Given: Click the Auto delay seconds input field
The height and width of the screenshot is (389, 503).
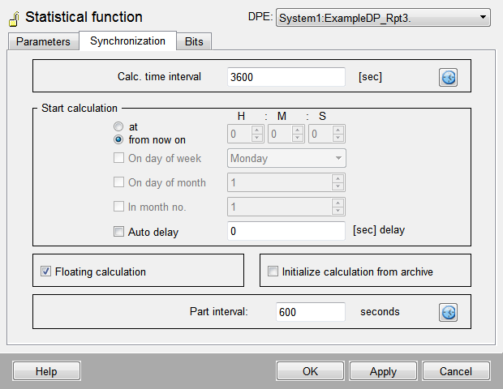Looking at the screenshot, I should pos(286,231).
